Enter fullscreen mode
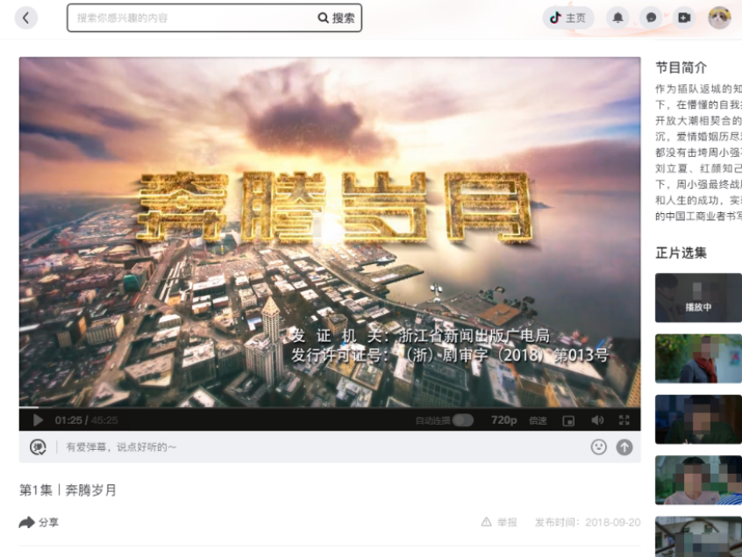This screenshot has width=742, height=557. point(624,420)
